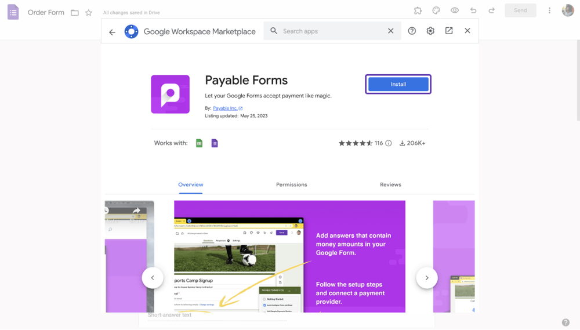Open the rating info icon
Viewport: 580px width, 330px height.
tap(389, 143)
